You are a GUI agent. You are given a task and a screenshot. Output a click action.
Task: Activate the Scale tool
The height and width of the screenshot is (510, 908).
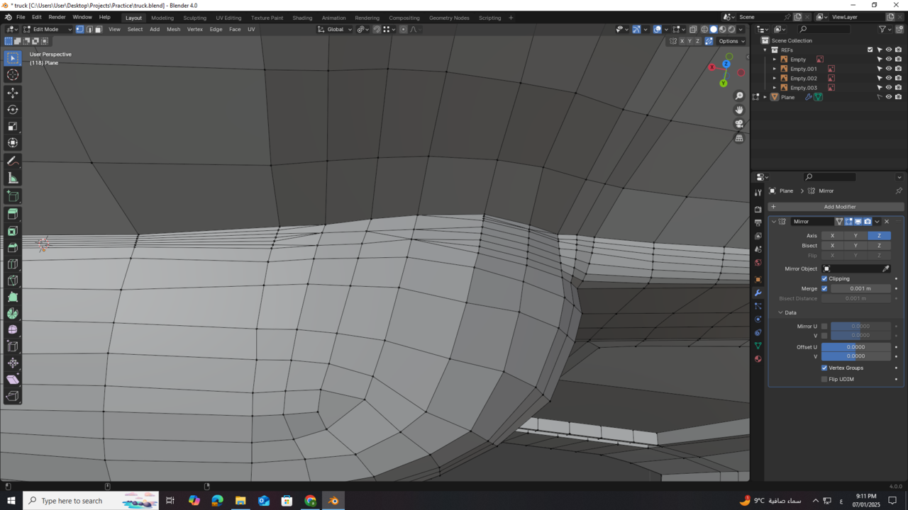pyautogui.click(x=13, y=126)
